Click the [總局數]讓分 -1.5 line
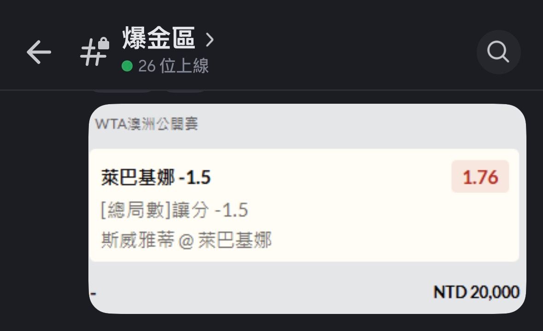 (x=175, y=210)
